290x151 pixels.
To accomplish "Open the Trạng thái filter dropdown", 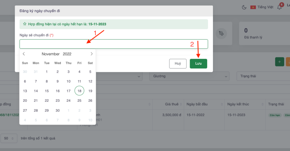I will tap(263, 76).
